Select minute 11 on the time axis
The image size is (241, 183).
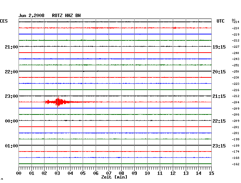[160, 173]
